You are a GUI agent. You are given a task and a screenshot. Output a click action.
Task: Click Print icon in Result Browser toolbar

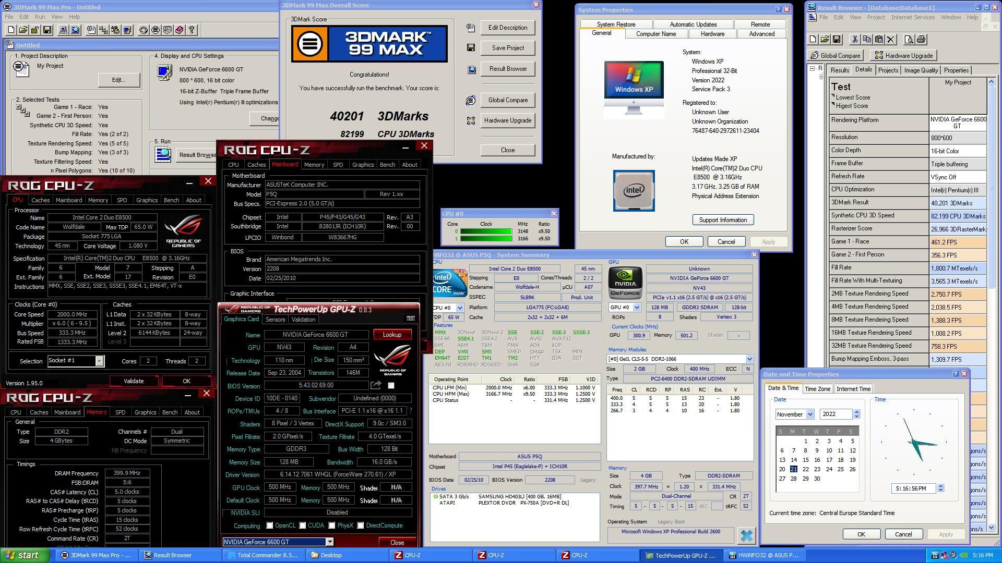pos(921,39)
